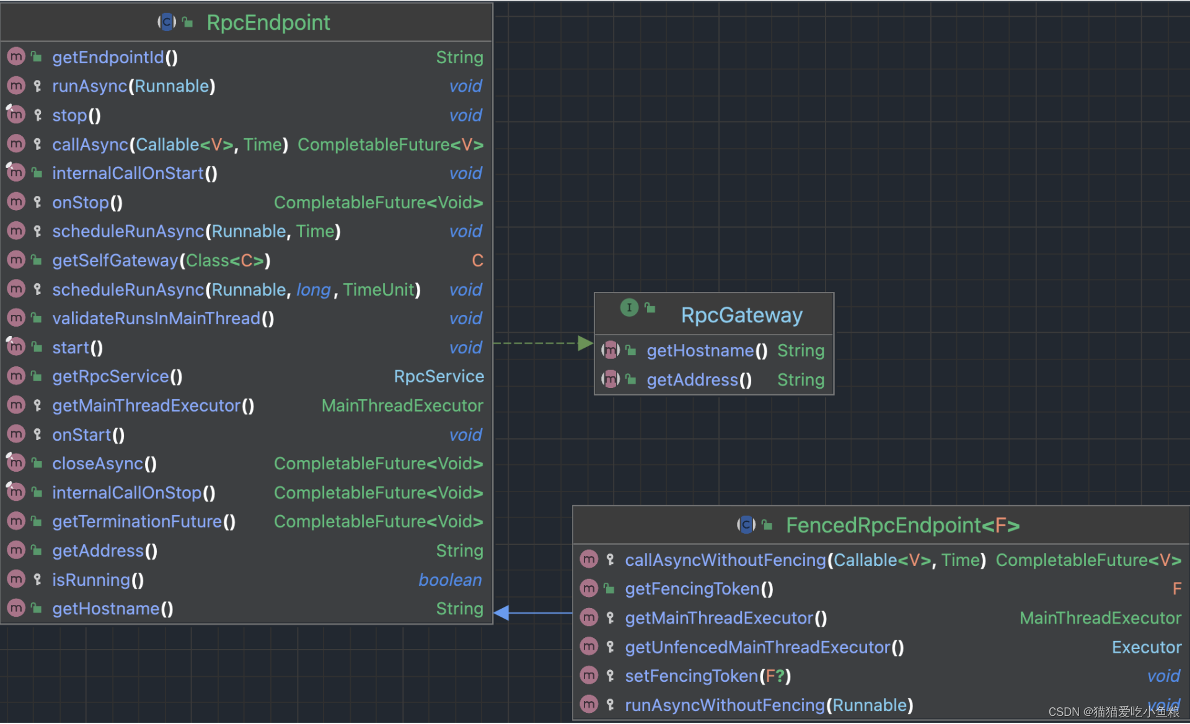The height and width of the screenshot is (724, 1190).
Task: Select setFencingToken(F?) method name
Action: tap(708, 676)
